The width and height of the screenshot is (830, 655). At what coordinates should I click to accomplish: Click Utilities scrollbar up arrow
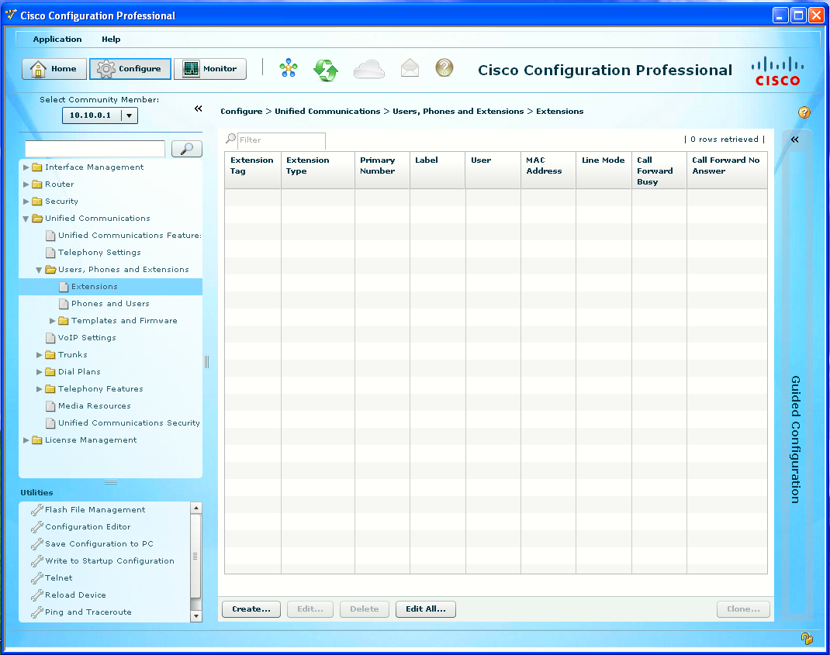(x=195, y=508)
